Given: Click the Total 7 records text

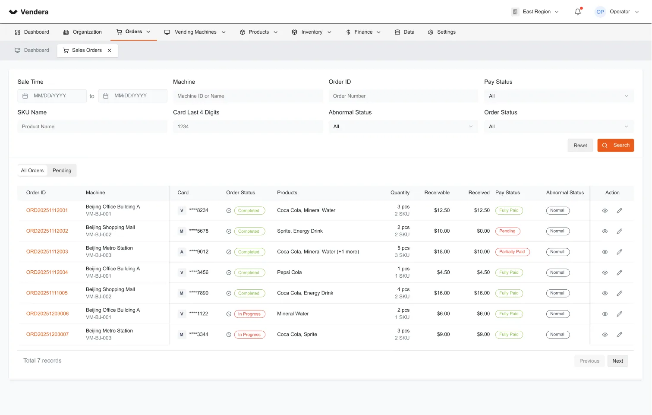Looking at the screenshot, I should click(42, 361).
